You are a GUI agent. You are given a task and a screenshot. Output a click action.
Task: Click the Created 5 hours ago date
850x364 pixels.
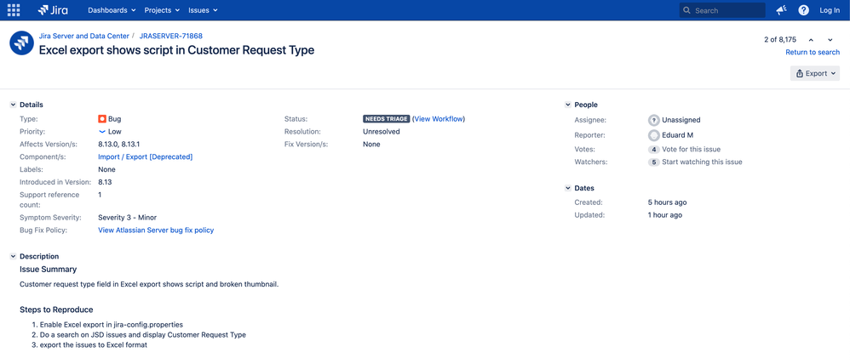(668, 202)
